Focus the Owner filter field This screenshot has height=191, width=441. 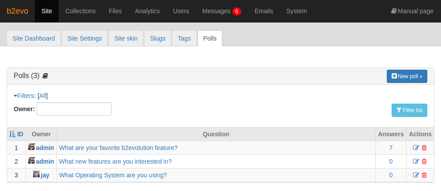(74, 109)
